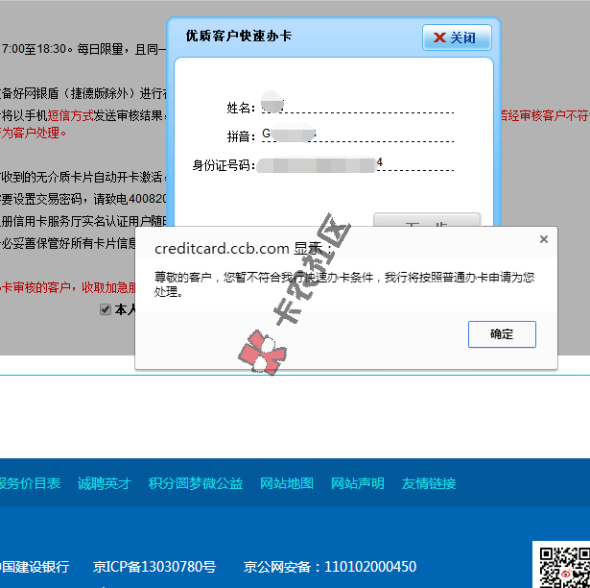Click the 京公网安备：110102000450 text
The image size is (590, 588).
pos(330,567)
